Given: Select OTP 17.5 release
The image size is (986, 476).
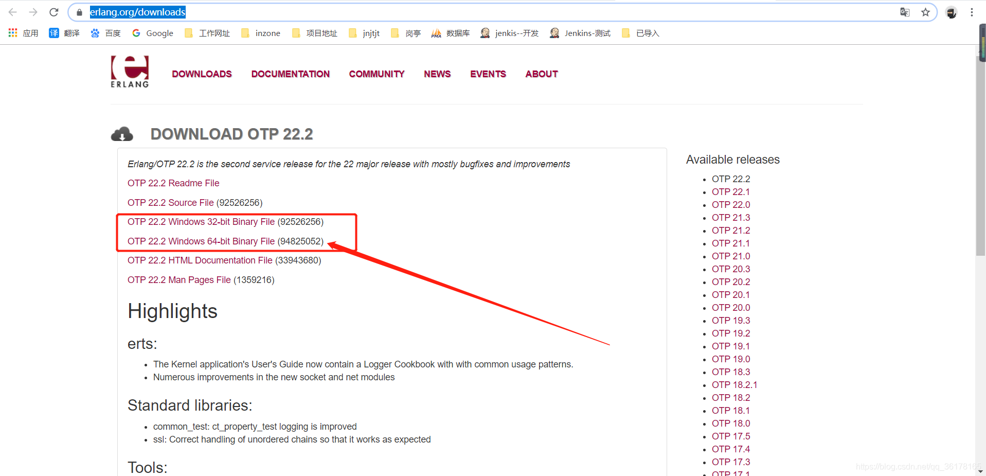Looking at the screenshot, I should click(x=731, y=436).
